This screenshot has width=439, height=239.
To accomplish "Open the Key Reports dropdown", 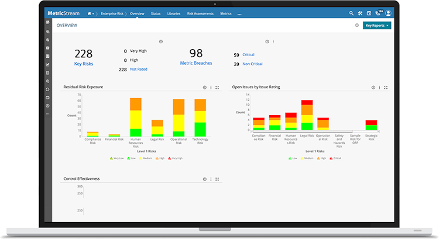I will point(377,26).
